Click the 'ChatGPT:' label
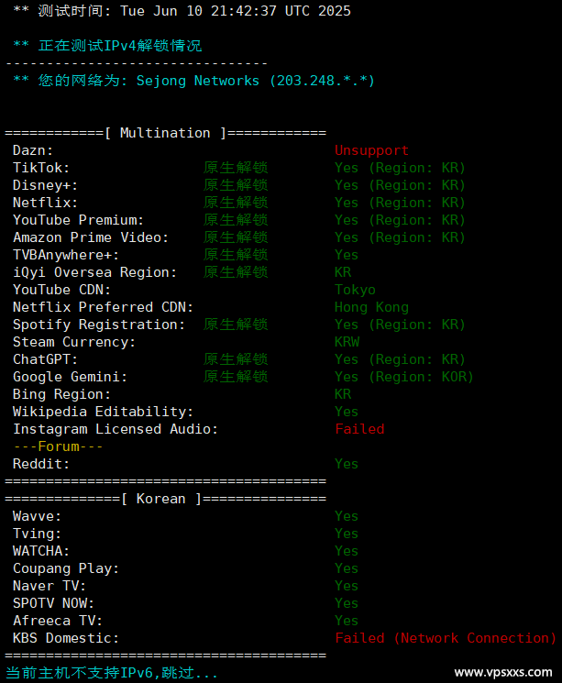The width and height of the screenshot is (562, 683). tap(45, 359)
